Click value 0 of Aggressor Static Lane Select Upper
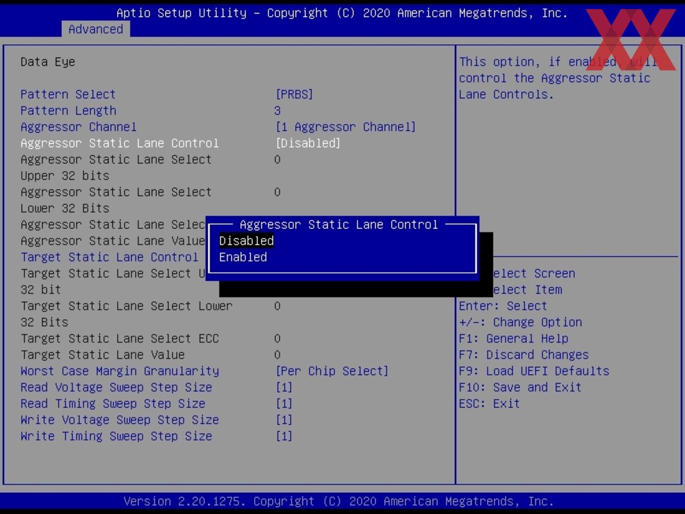685x514 pixels. [x=278, y=159]
